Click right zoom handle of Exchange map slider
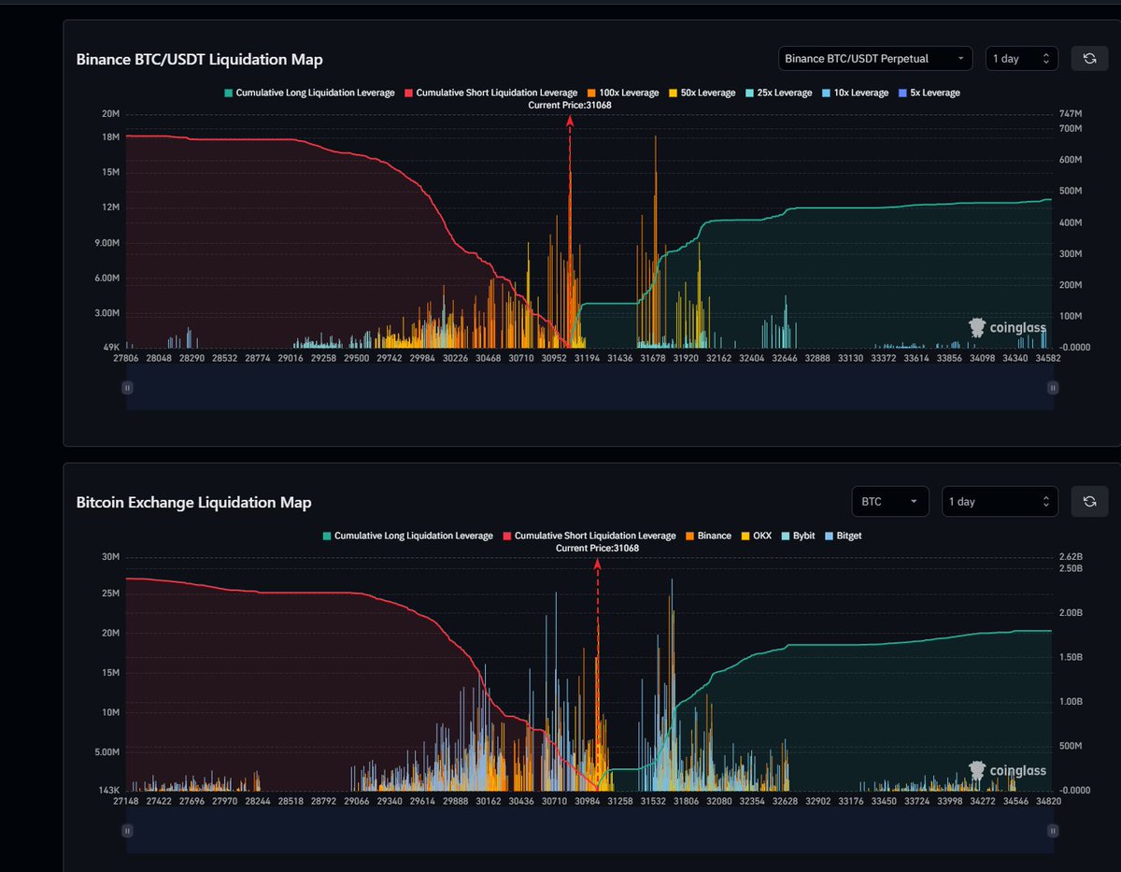The height and width of the screenshot is (872, 1121). pos(1053,830)
